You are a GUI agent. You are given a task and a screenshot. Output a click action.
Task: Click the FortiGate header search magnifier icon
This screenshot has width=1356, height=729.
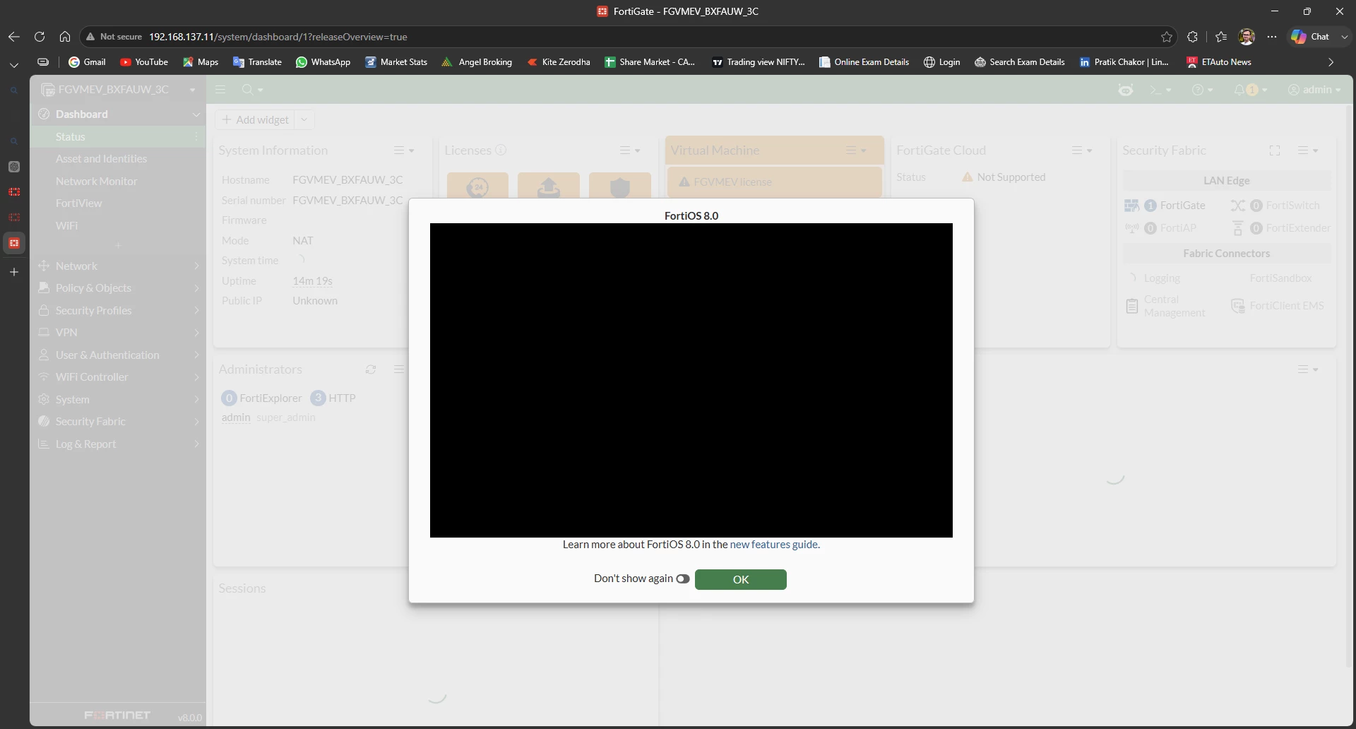tap(247, 90)
